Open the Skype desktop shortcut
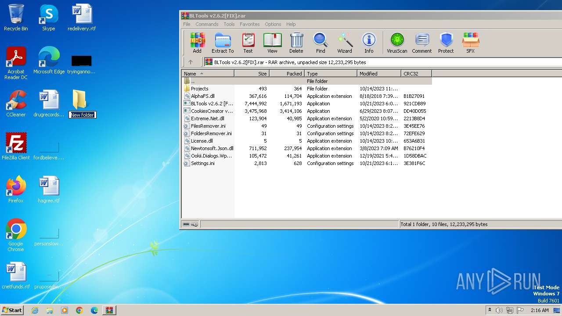 [48, 18]
